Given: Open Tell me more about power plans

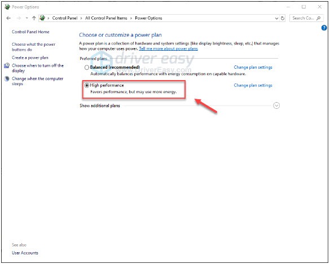Looking at the screenshot, I should pyautogui.click(x=168, y=49).
